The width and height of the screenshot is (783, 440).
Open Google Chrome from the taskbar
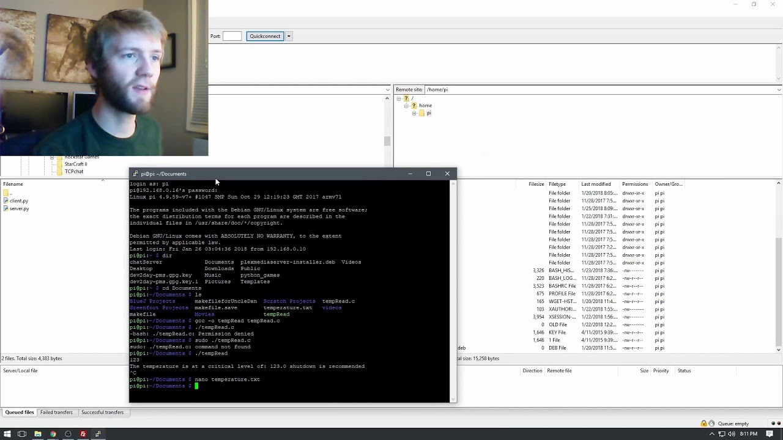pyautogui.click(x=53, y=434)
